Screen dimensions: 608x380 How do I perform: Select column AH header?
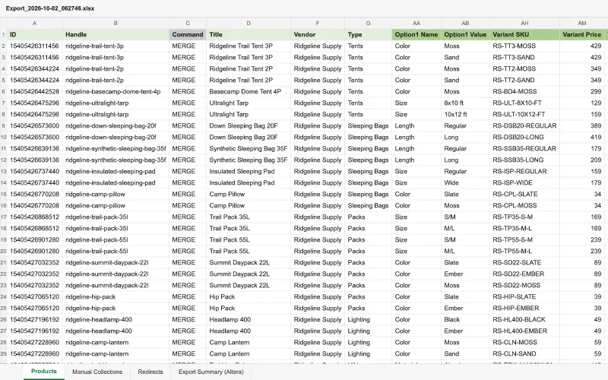coord(524,24)
